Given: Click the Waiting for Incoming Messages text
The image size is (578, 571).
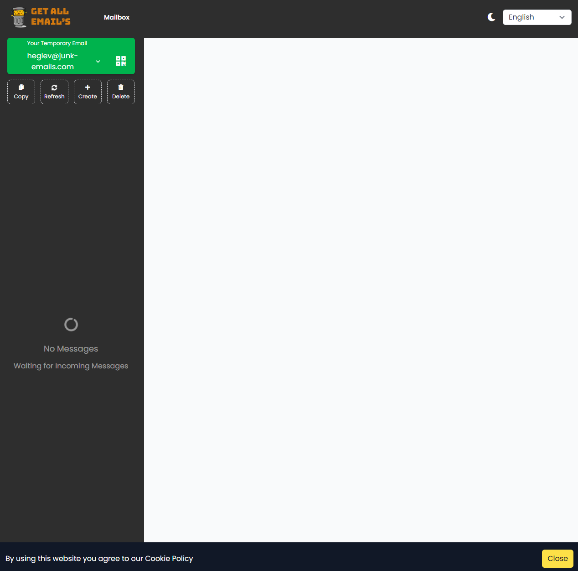Looking at the screenshot, I should pos(71,366).
